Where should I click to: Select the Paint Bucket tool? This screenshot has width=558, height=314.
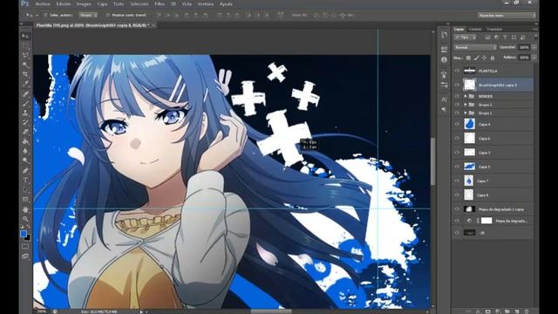[25, 141]
